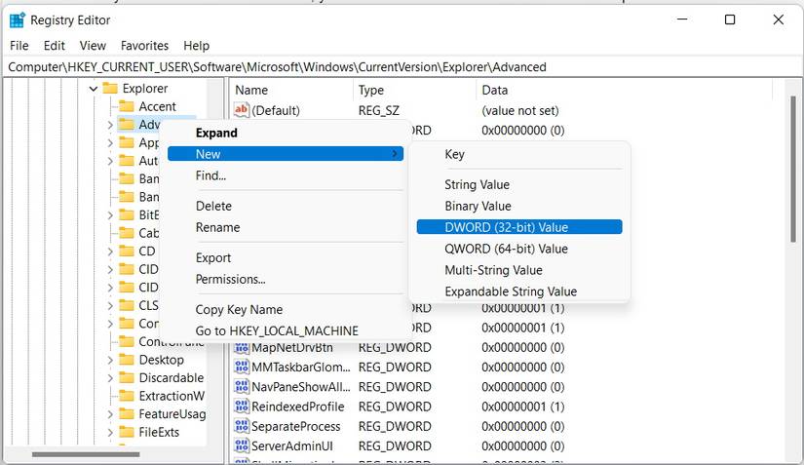Click the (Default) string value icon
The height and width of the screenshot is (465, 804).
[242, 110]
